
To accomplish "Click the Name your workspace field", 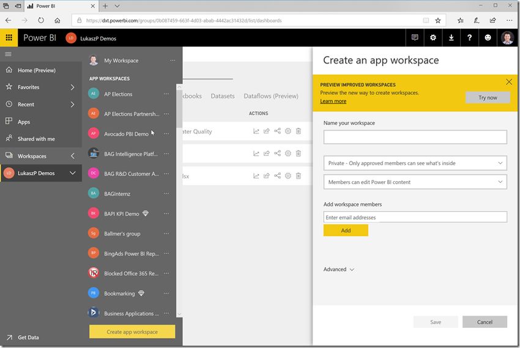I will [x=415, y=137].
